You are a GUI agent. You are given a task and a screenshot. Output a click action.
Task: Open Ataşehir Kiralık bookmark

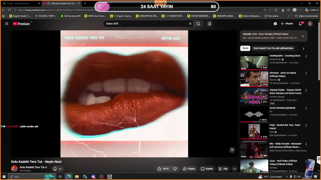20,16
